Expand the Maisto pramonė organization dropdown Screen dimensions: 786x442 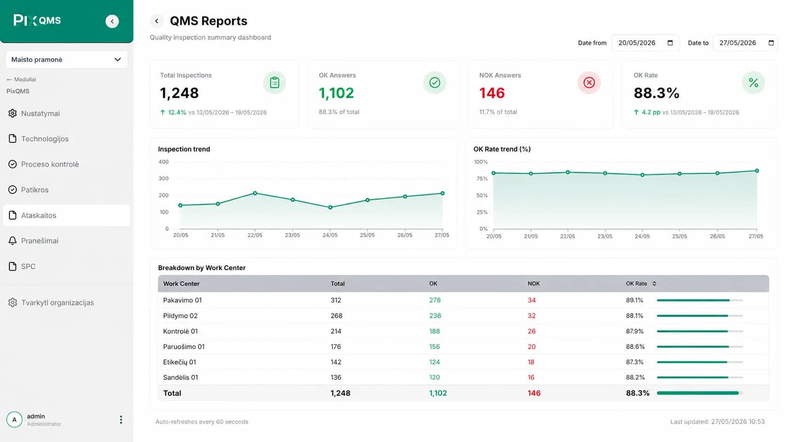(x=67, y=60)
